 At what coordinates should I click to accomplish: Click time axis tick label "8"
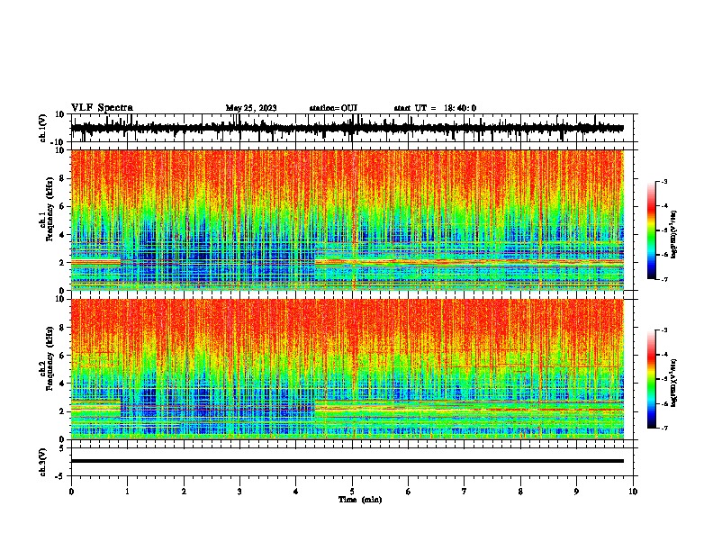point(520,492)
